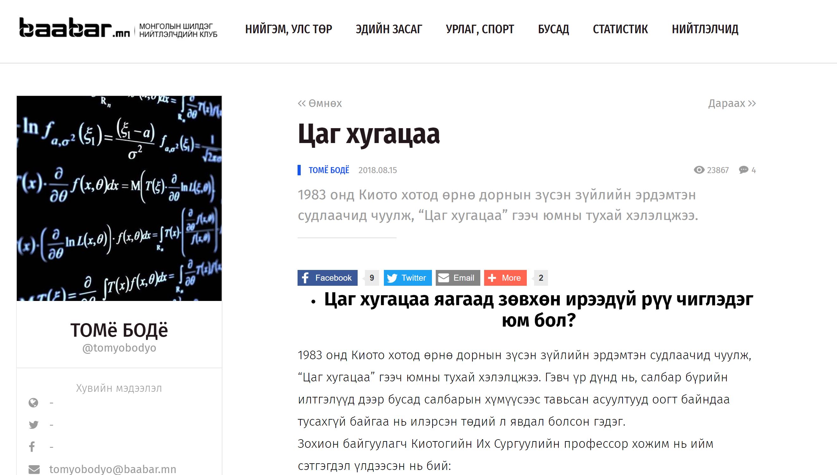Go to previous article via Өмнөх
837x475 pixels.
coord(320,103)
